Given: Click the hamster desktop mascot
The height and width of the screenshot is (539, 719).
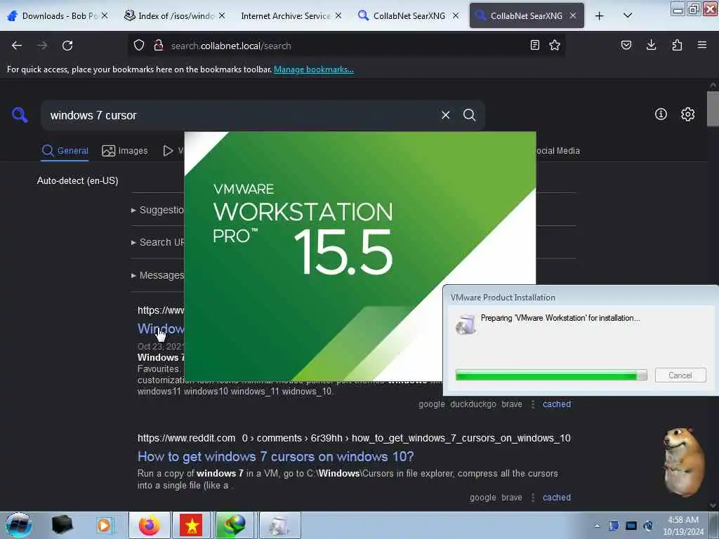Looking at the screenshot, I should (684, 462).
